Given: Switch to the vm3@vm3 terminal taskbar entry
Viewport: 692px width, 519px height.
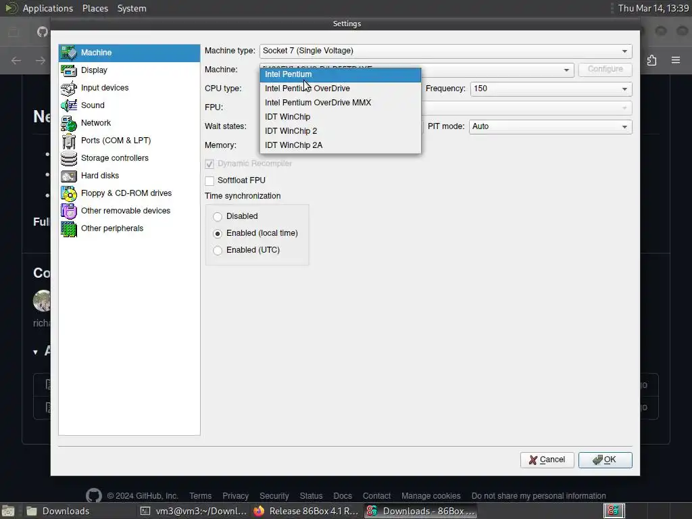Looking at the screenshot, I should click(193, 511).
